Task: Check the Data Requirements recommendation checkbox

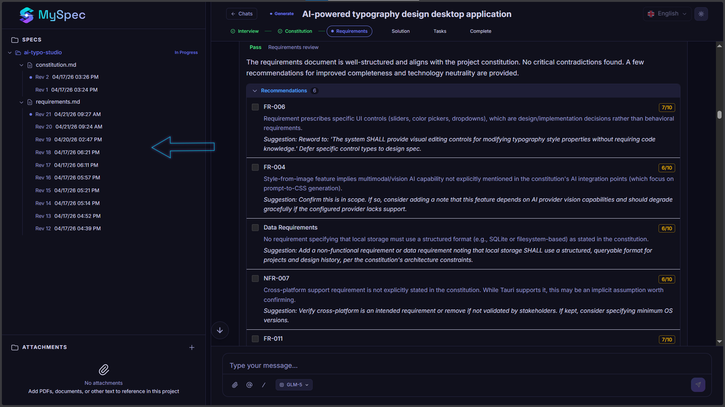Action: [x=256, y=227]
